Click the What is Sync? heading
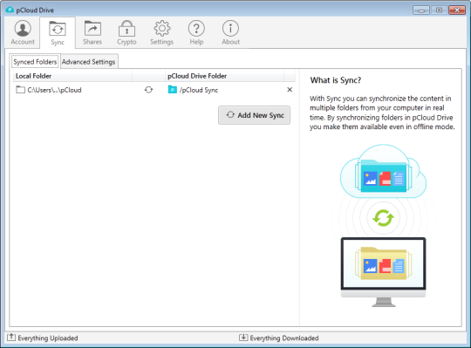Viewport: 471px width, 348px height. (x=336, y=80)
